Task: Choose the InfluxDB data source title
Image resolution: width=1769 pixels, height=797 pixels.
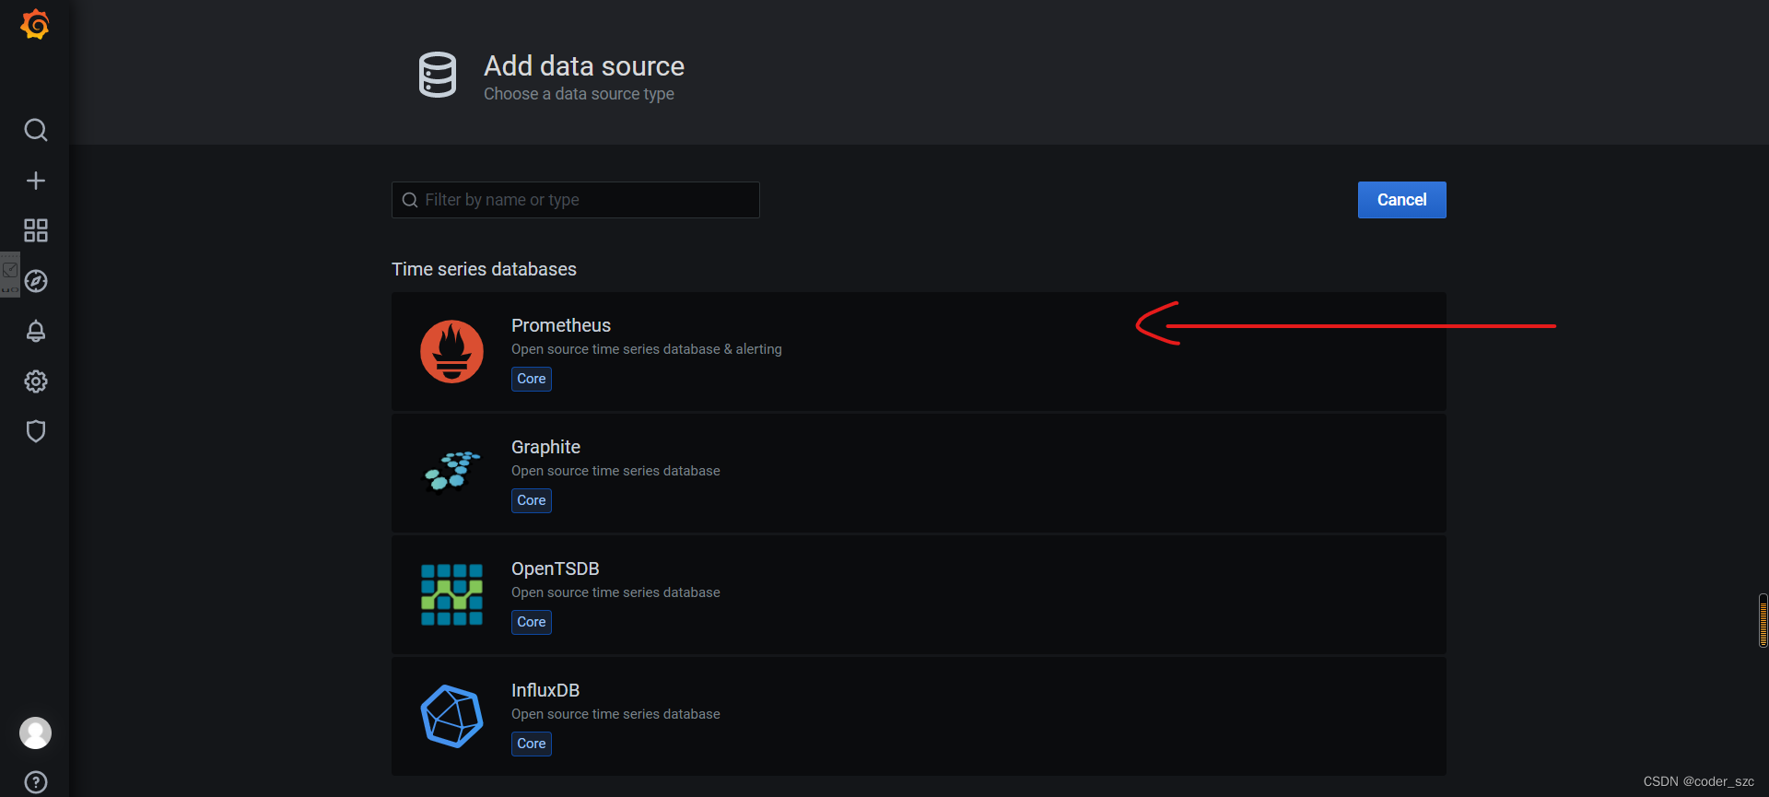Action: click(x=545, y=690)
